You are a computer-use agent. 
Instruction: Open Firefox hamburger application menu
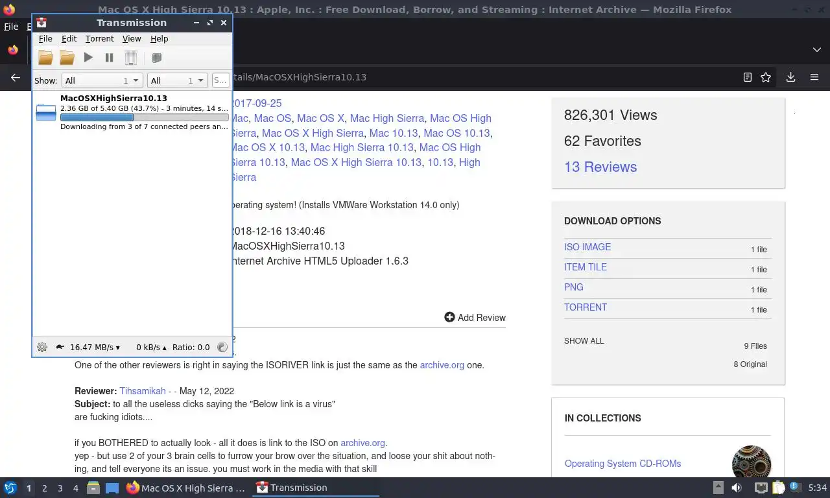click(814, 77)
